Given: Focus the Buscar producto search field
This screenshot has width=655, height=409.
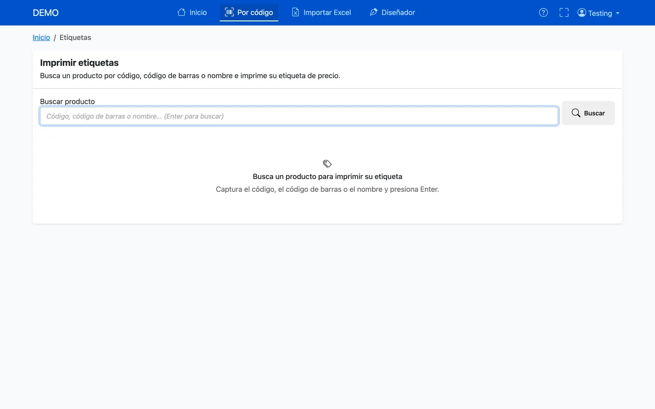Looking at the screenshot, I should 299,116.
